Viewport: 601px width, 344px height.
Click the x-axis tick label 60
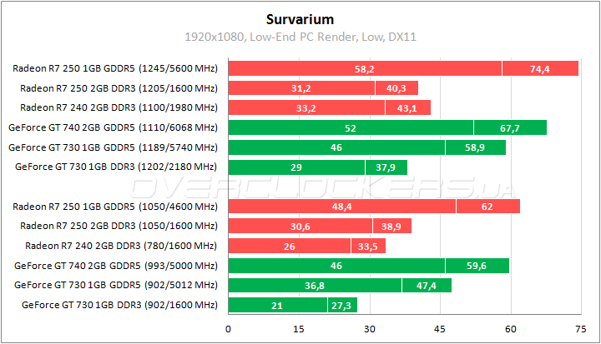[511, 329]
